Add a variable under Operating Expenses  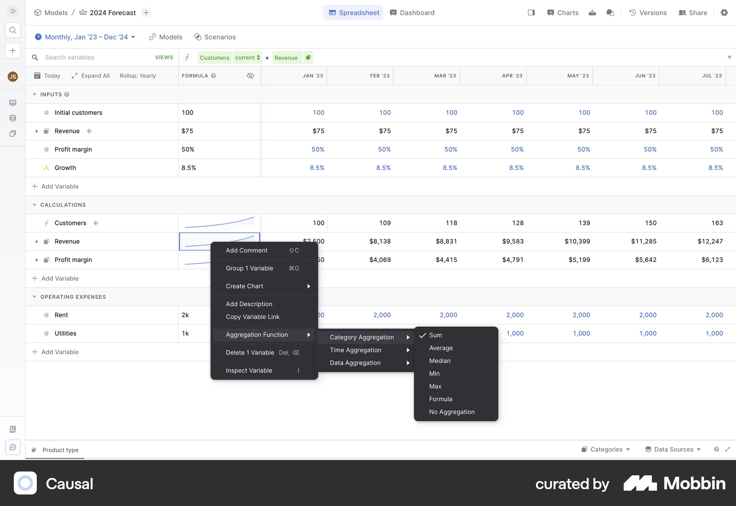pos(60,352)
